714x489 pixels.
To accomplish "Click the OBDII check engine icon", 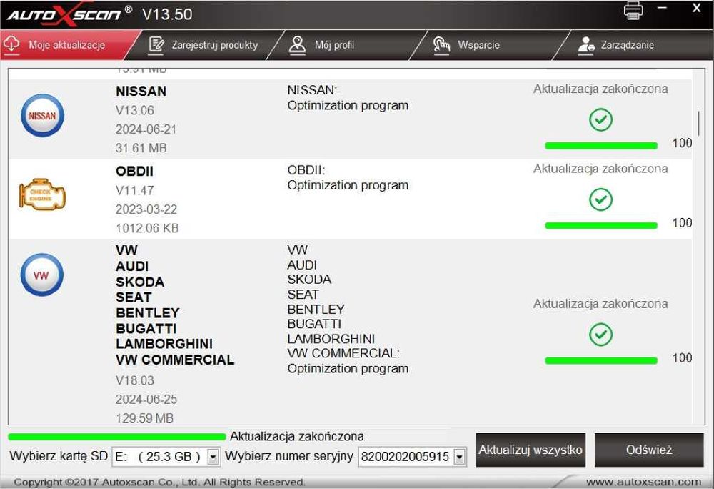I will [x=42, y=194].
